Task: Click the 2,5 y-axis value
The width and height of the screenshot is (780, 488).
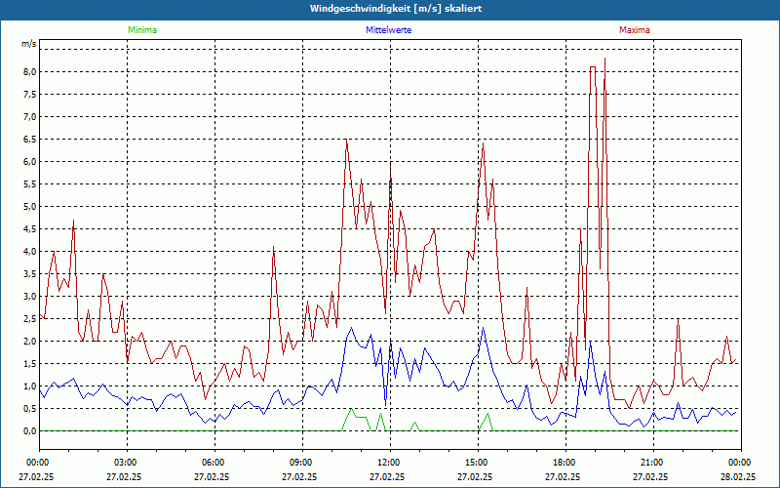Action: [x=30, y=319]
